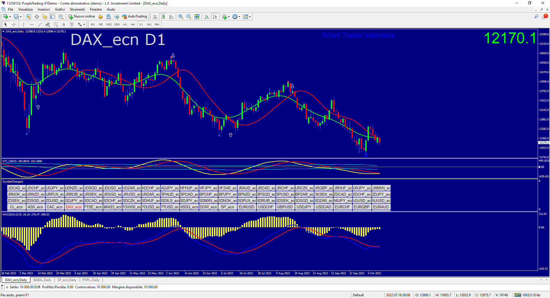This screenshot has height=298, width=550.
Task: Select the cursor arrow tool
Action: coord(6,24)
